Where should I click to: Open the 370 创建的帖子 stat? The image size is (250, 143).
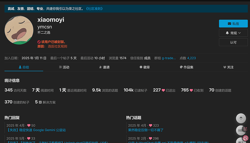(x=17, y=102)
